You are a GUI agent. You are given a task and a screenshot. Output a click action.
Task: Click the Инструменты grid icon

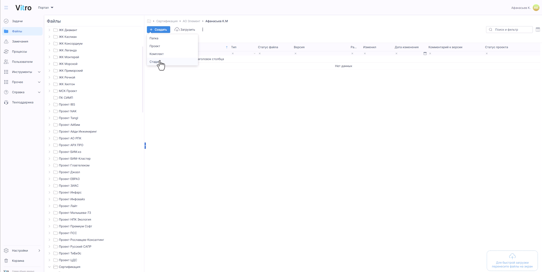coord(6,72)
